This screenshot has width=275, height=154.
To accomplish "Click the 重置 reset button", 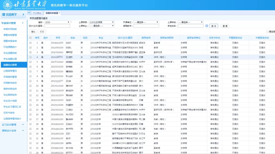I will pos(225,26).
